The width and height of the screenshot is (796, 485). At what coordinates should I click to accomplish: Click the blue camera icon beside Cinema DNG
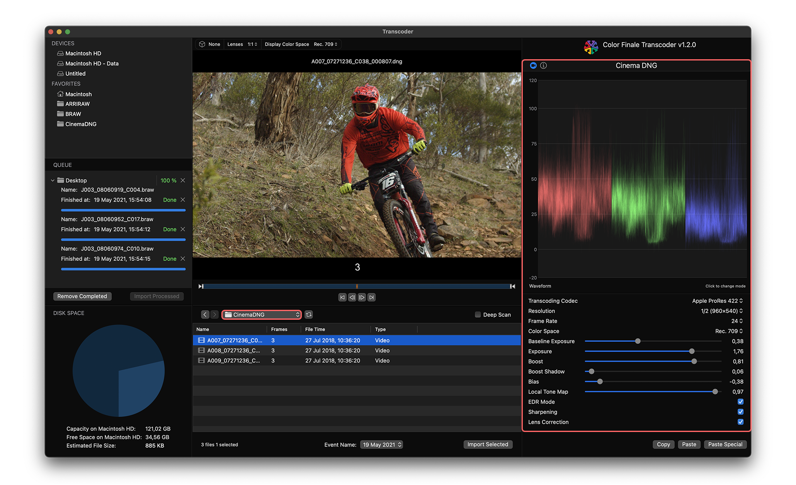point(533,65)
